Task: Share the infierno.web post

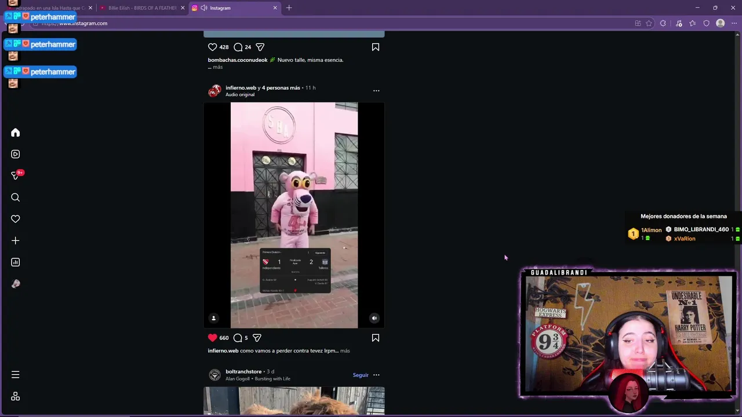Action: (x=257, y=338)
